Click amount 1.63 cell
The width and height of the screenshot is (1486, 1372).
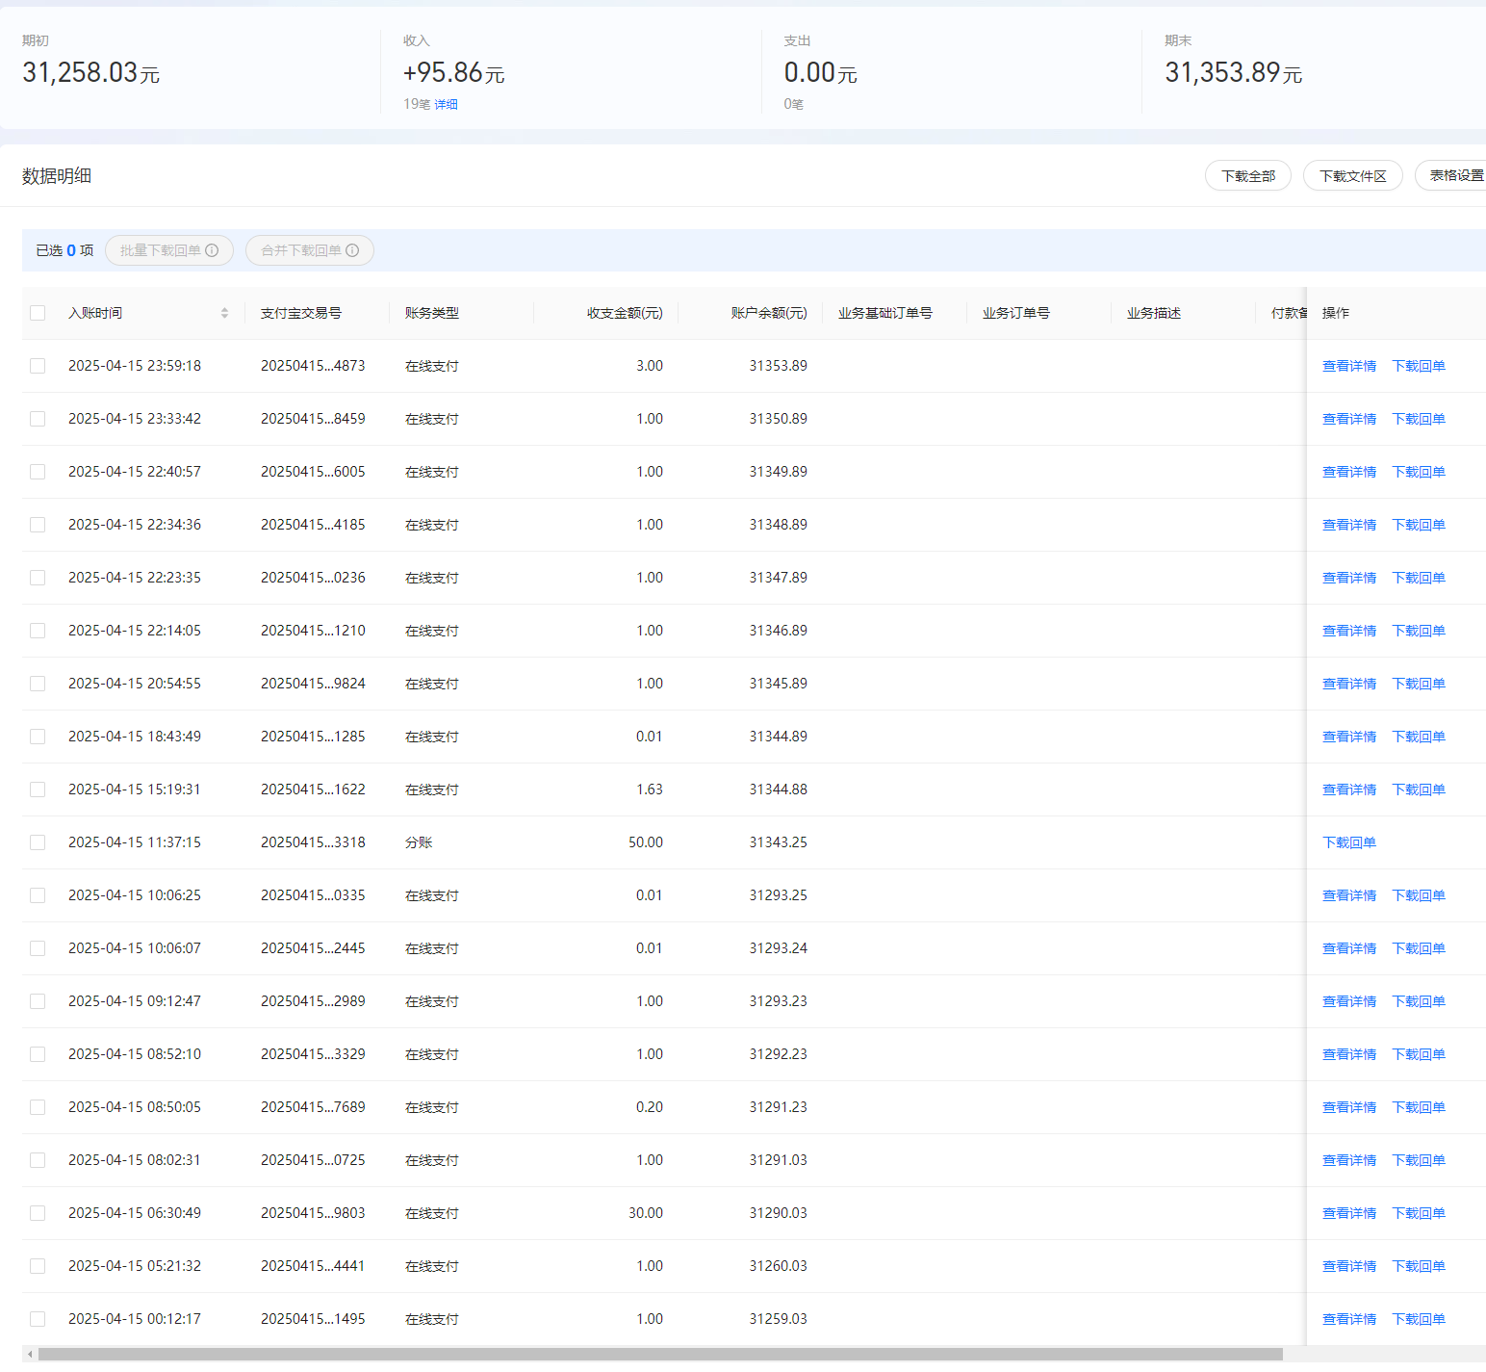[x=650, y=790]
